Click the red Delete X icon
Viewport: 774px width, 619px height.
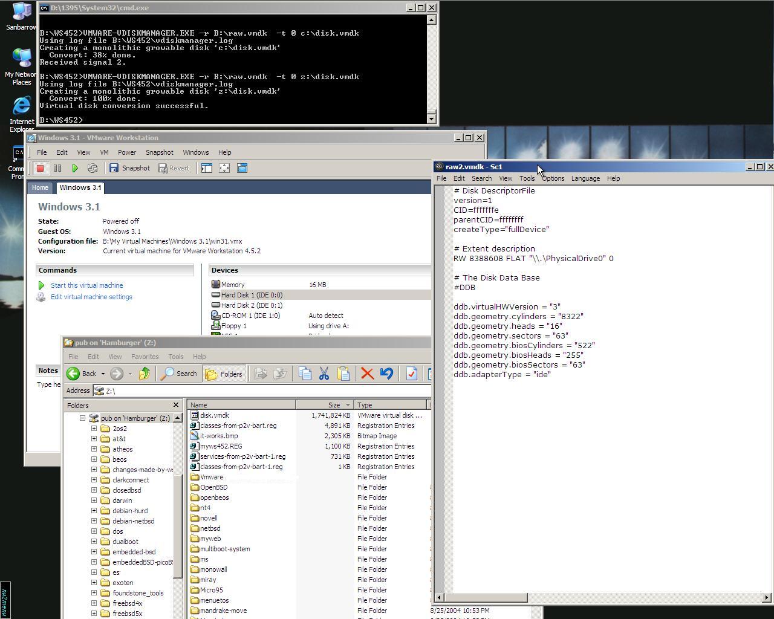tap(367, 374)
